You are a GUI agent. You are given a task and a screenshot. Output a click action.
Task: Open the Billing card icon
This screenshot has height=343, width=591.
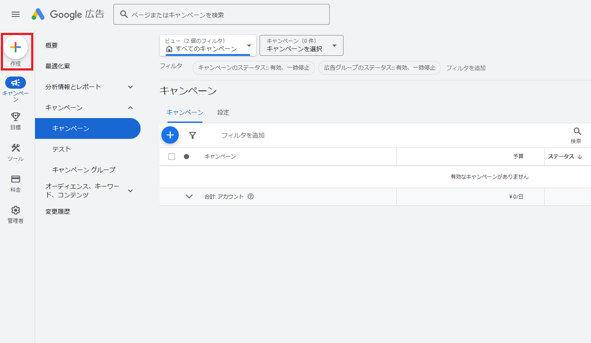pyautogui.click(x=16, y=179)
